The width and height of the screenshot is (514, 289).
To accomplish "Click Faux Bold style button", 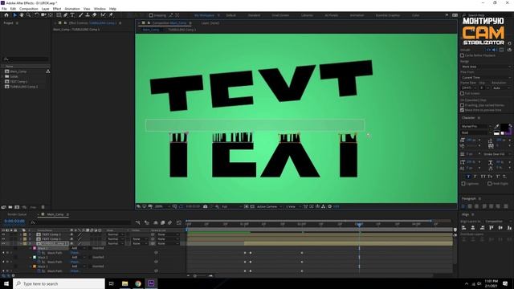I will click(x=468, y=177).
